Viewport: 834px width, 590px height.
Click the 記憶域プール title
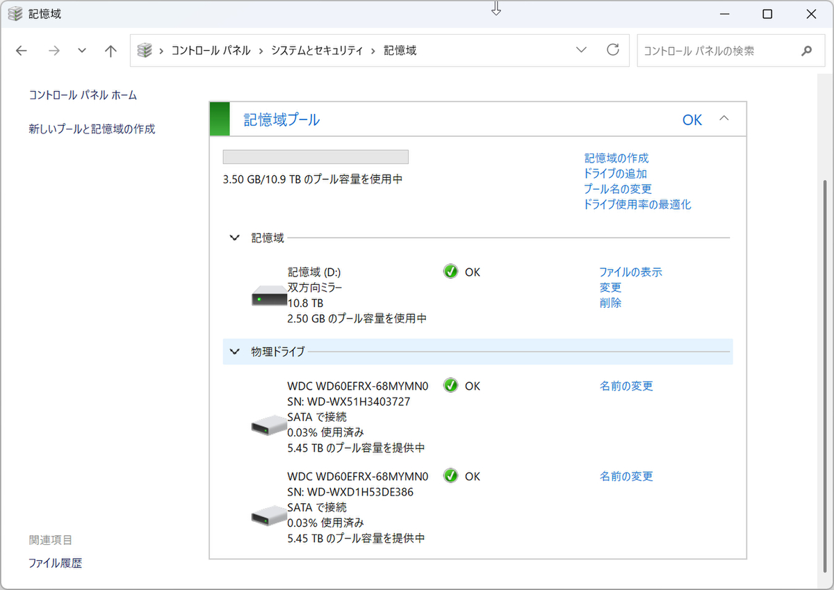click(281, 120)
